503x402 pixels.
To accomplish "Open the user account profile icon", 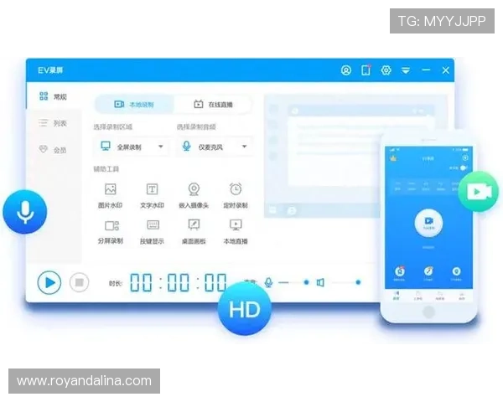I will tap(345, 70).
